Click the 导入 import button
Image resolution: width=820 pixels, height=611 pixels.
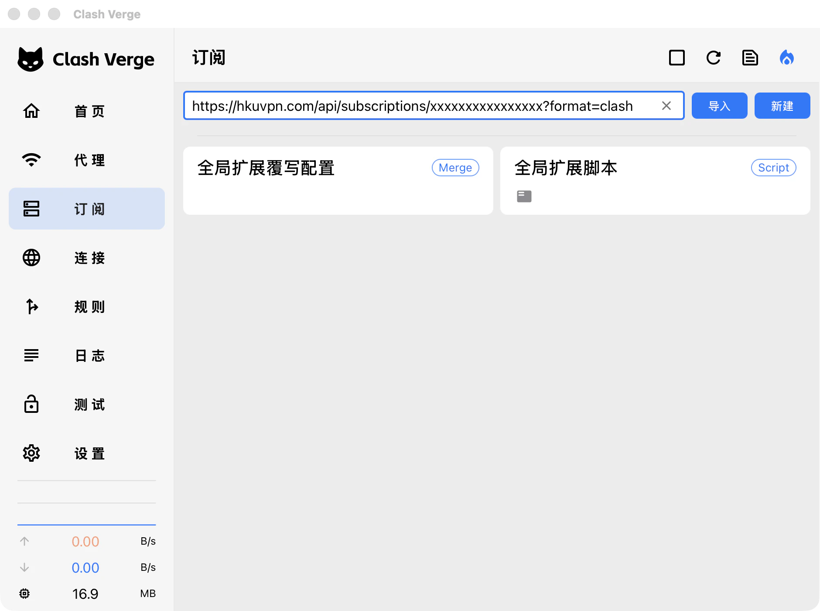[x=720, y=106]
